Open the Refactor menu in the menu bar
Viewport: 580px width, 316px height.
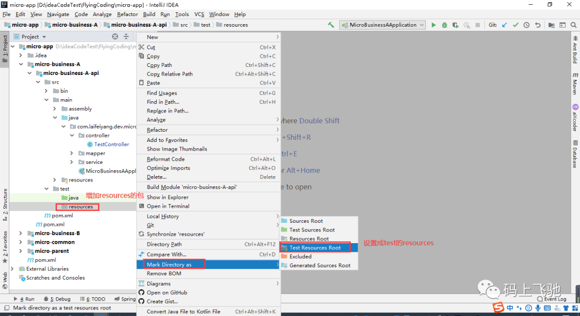[x=127, y=14]
